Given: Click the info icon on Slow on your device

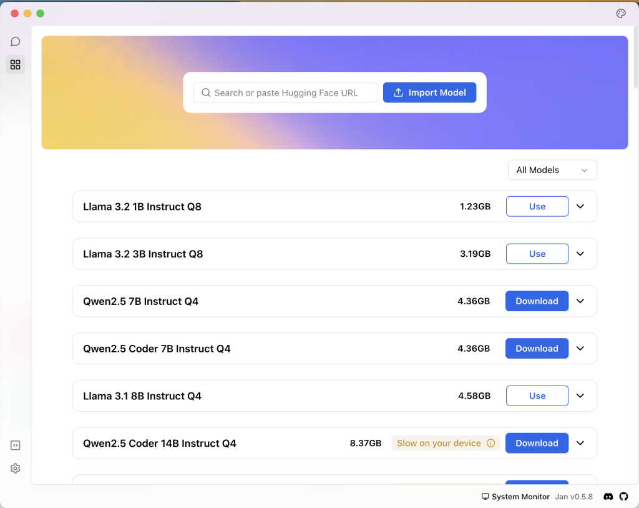Looking at the screenshot, I should click(490, 443).
